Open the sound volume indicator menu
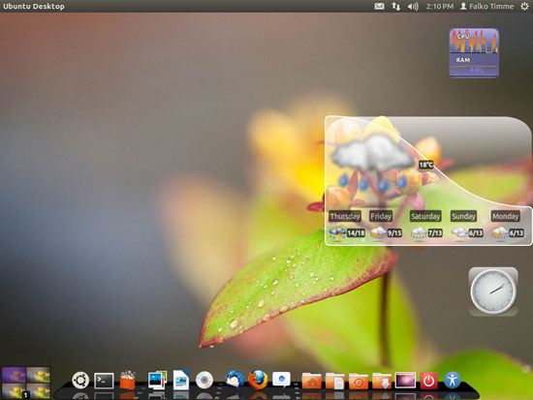The width and height of the screenshot is (533, 400). 413,6
